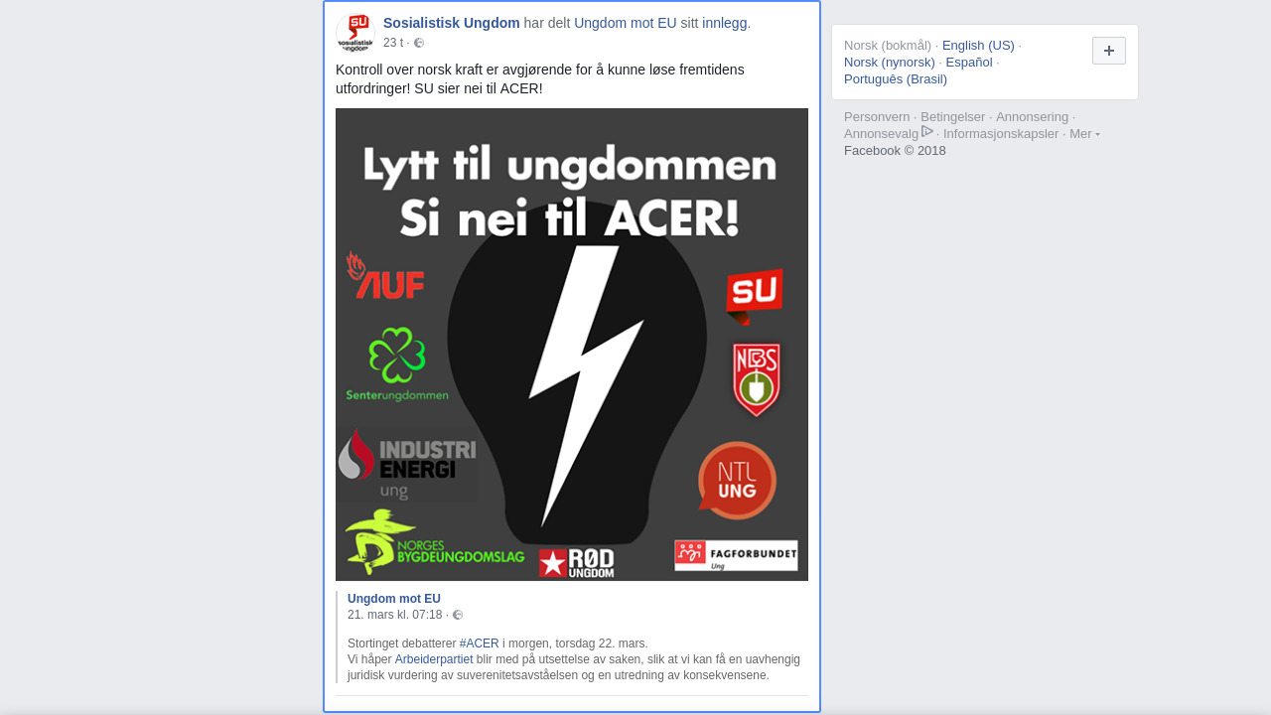Expand the Mer footer dropdown
Screen dimensions: 1271x715
(1084, 133)
